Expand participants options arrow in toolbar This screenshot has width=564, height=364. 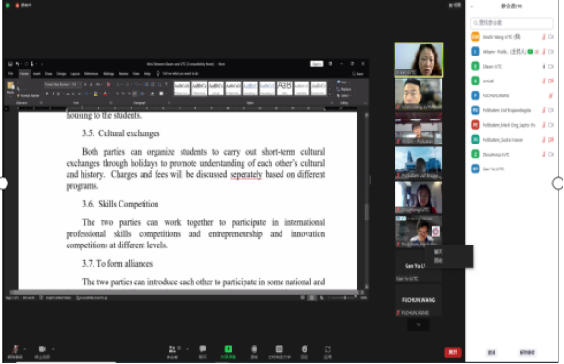click(187, 349)
